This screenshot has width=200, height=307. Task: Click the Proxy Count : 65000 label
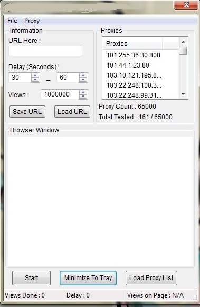point(127,107)
